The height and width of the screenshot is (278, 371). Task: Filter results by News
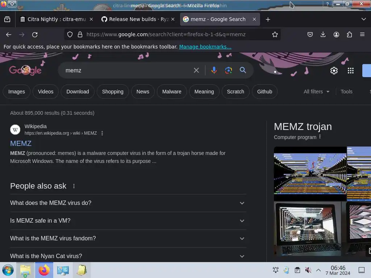143,92
